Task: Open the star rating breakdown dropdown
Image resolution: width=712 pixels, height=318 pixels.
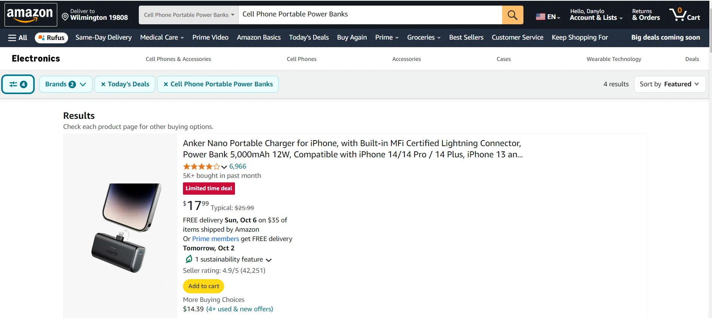Action: (223, 167)
